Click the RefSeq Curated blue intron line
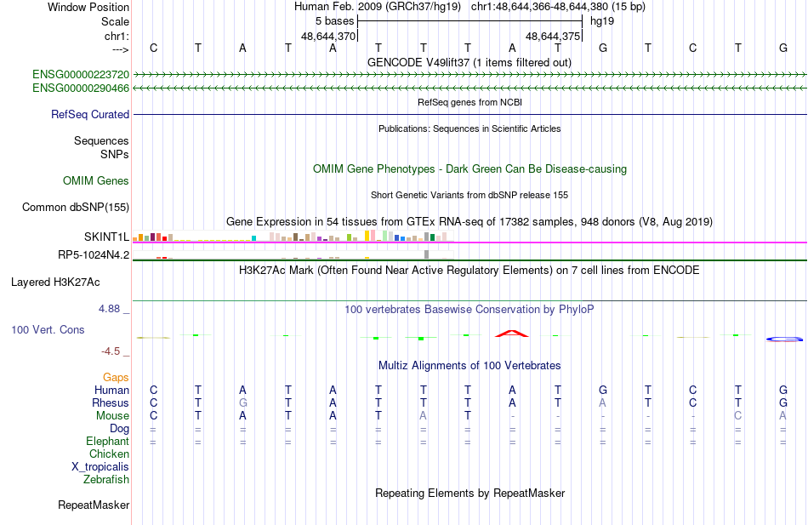This screenshot has height=525, width=808. (469, 115)
